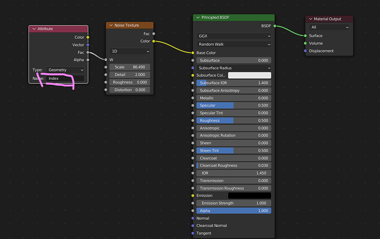Viewport: 380px width, 239px height.
Task: Click the Material Output Surface socket
Action: click(x=305, y=36)
